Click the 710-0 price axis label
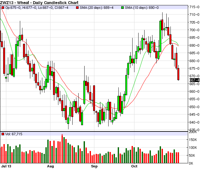Viewport: 202px width, 169px height. point(194,15)
